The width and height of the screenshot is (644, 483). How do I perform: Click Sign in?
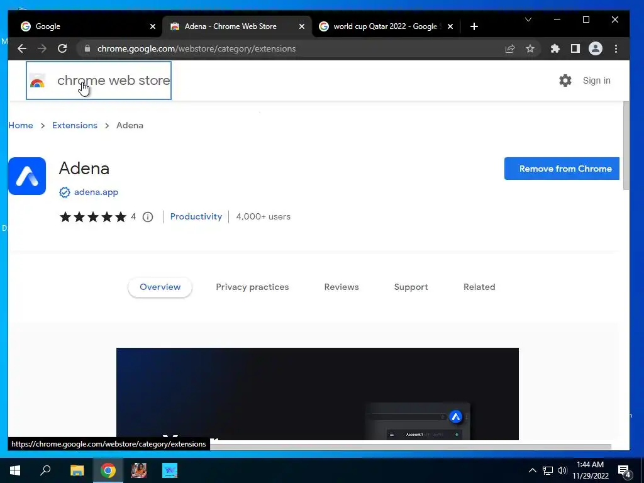point(596,80)
